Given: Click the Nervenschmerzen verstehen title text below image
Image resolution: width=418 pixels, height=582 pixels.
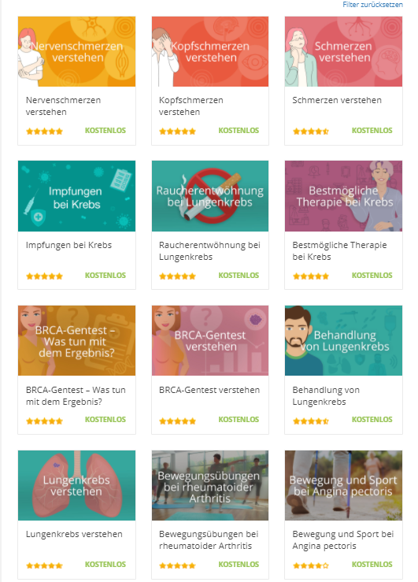Looking at the screenshot, I should 64,106.
